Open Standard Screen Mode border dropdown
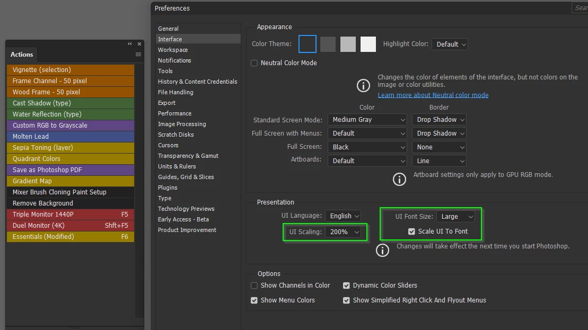 click(x=439, y=120)
